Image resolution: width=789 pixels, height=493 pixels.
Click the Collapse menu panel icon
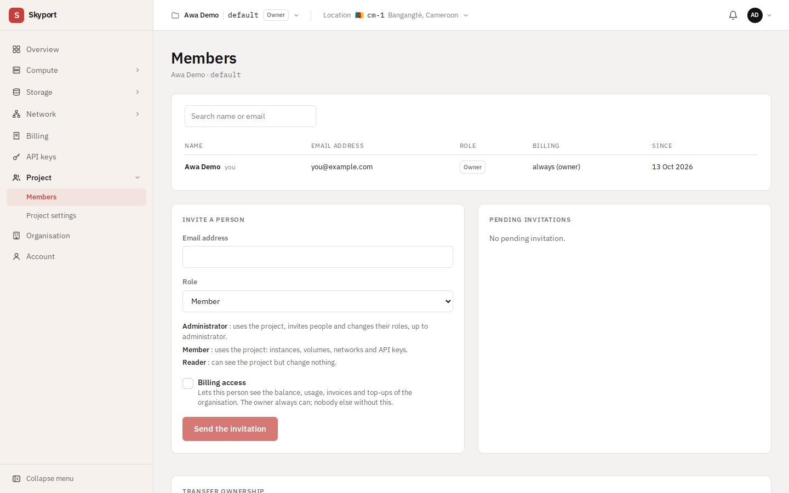[16, 479]
